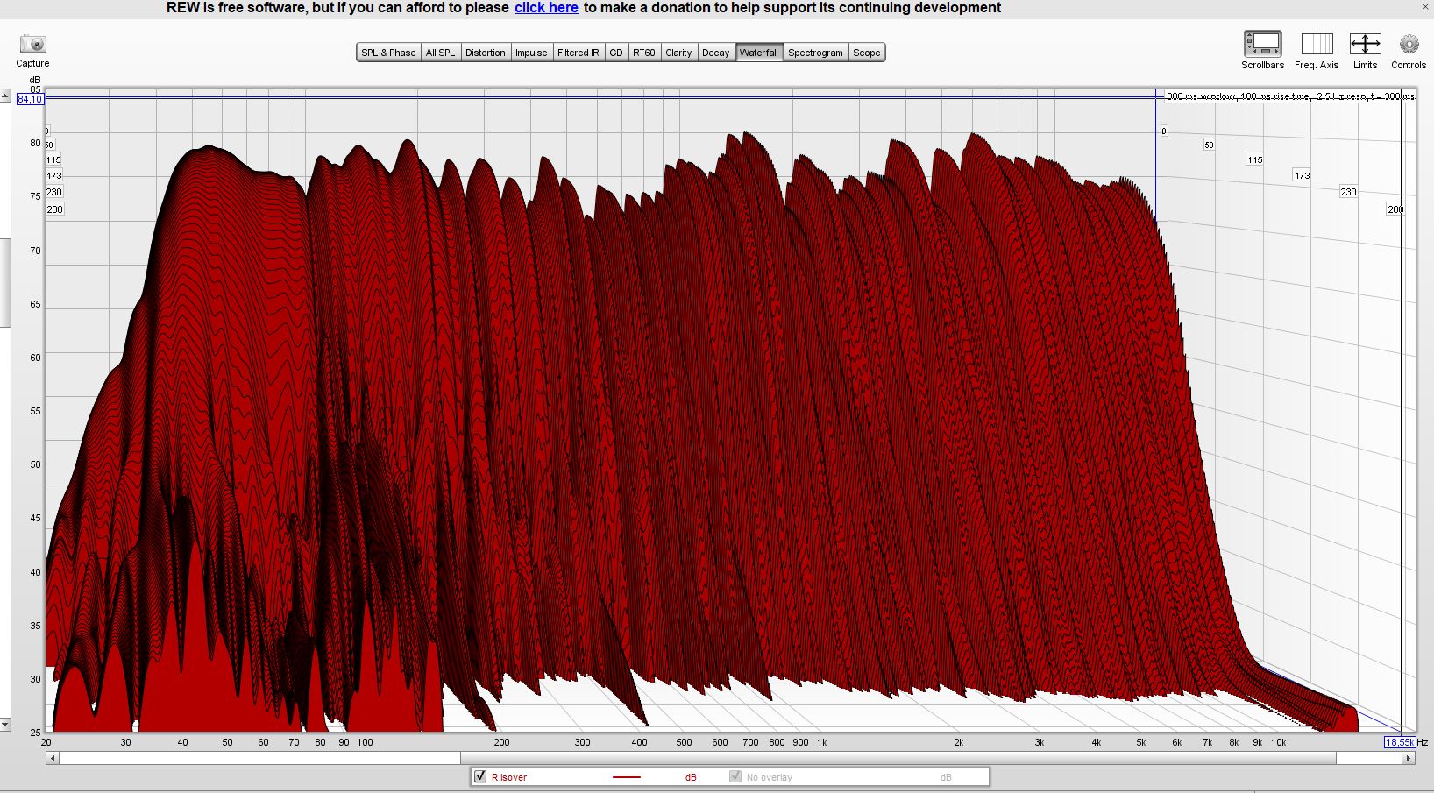Click the vertical scrollbar up arrow
Viewport: 1434px width, 793px height.
pos(5,96)
